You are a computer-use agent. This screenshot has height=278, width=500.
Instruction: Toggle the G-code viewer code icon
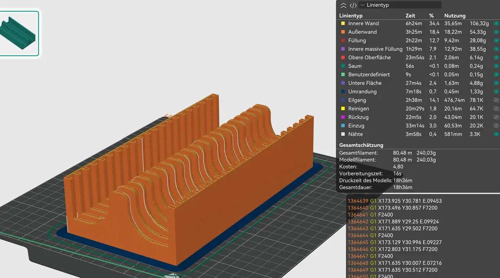tap(353, 5)
